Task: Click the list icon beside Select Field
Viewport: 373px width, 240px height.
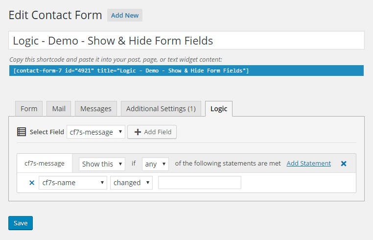Action: pos(22,132)
